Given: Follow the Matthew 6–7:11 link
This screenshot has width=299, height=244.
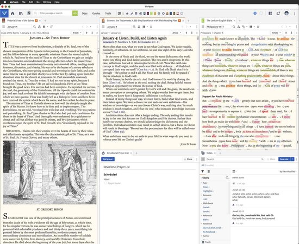Looking at the screenshot, I should (127, 42).
